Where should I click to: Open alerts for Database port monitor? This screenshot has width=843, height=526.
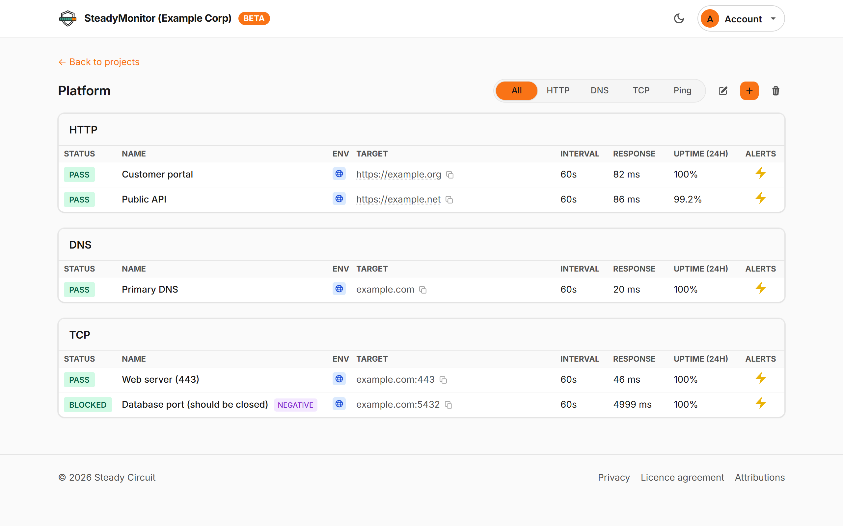[x=760, y=403]
